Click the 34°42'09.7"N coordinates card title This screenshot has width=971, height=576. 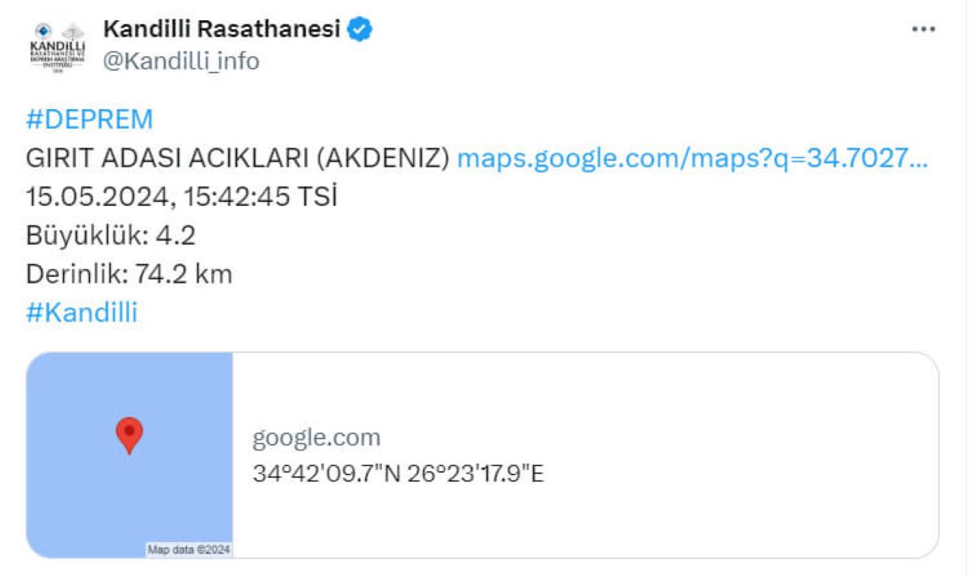398,473
